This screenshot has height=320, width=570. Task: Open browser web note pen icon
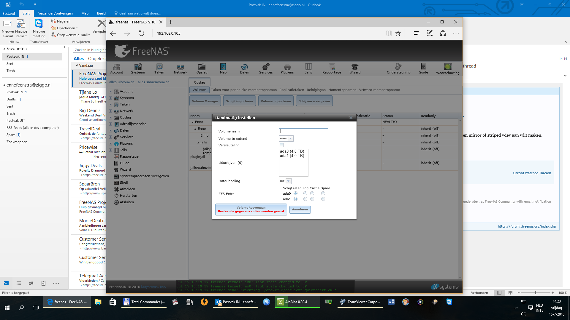click(430, 33)
